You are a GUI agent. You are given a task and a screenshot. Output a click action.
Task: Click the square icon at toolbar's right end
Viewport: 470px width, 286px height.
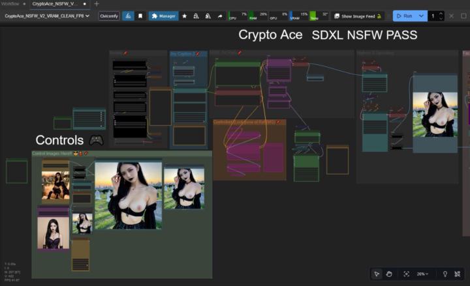[463, 16]
